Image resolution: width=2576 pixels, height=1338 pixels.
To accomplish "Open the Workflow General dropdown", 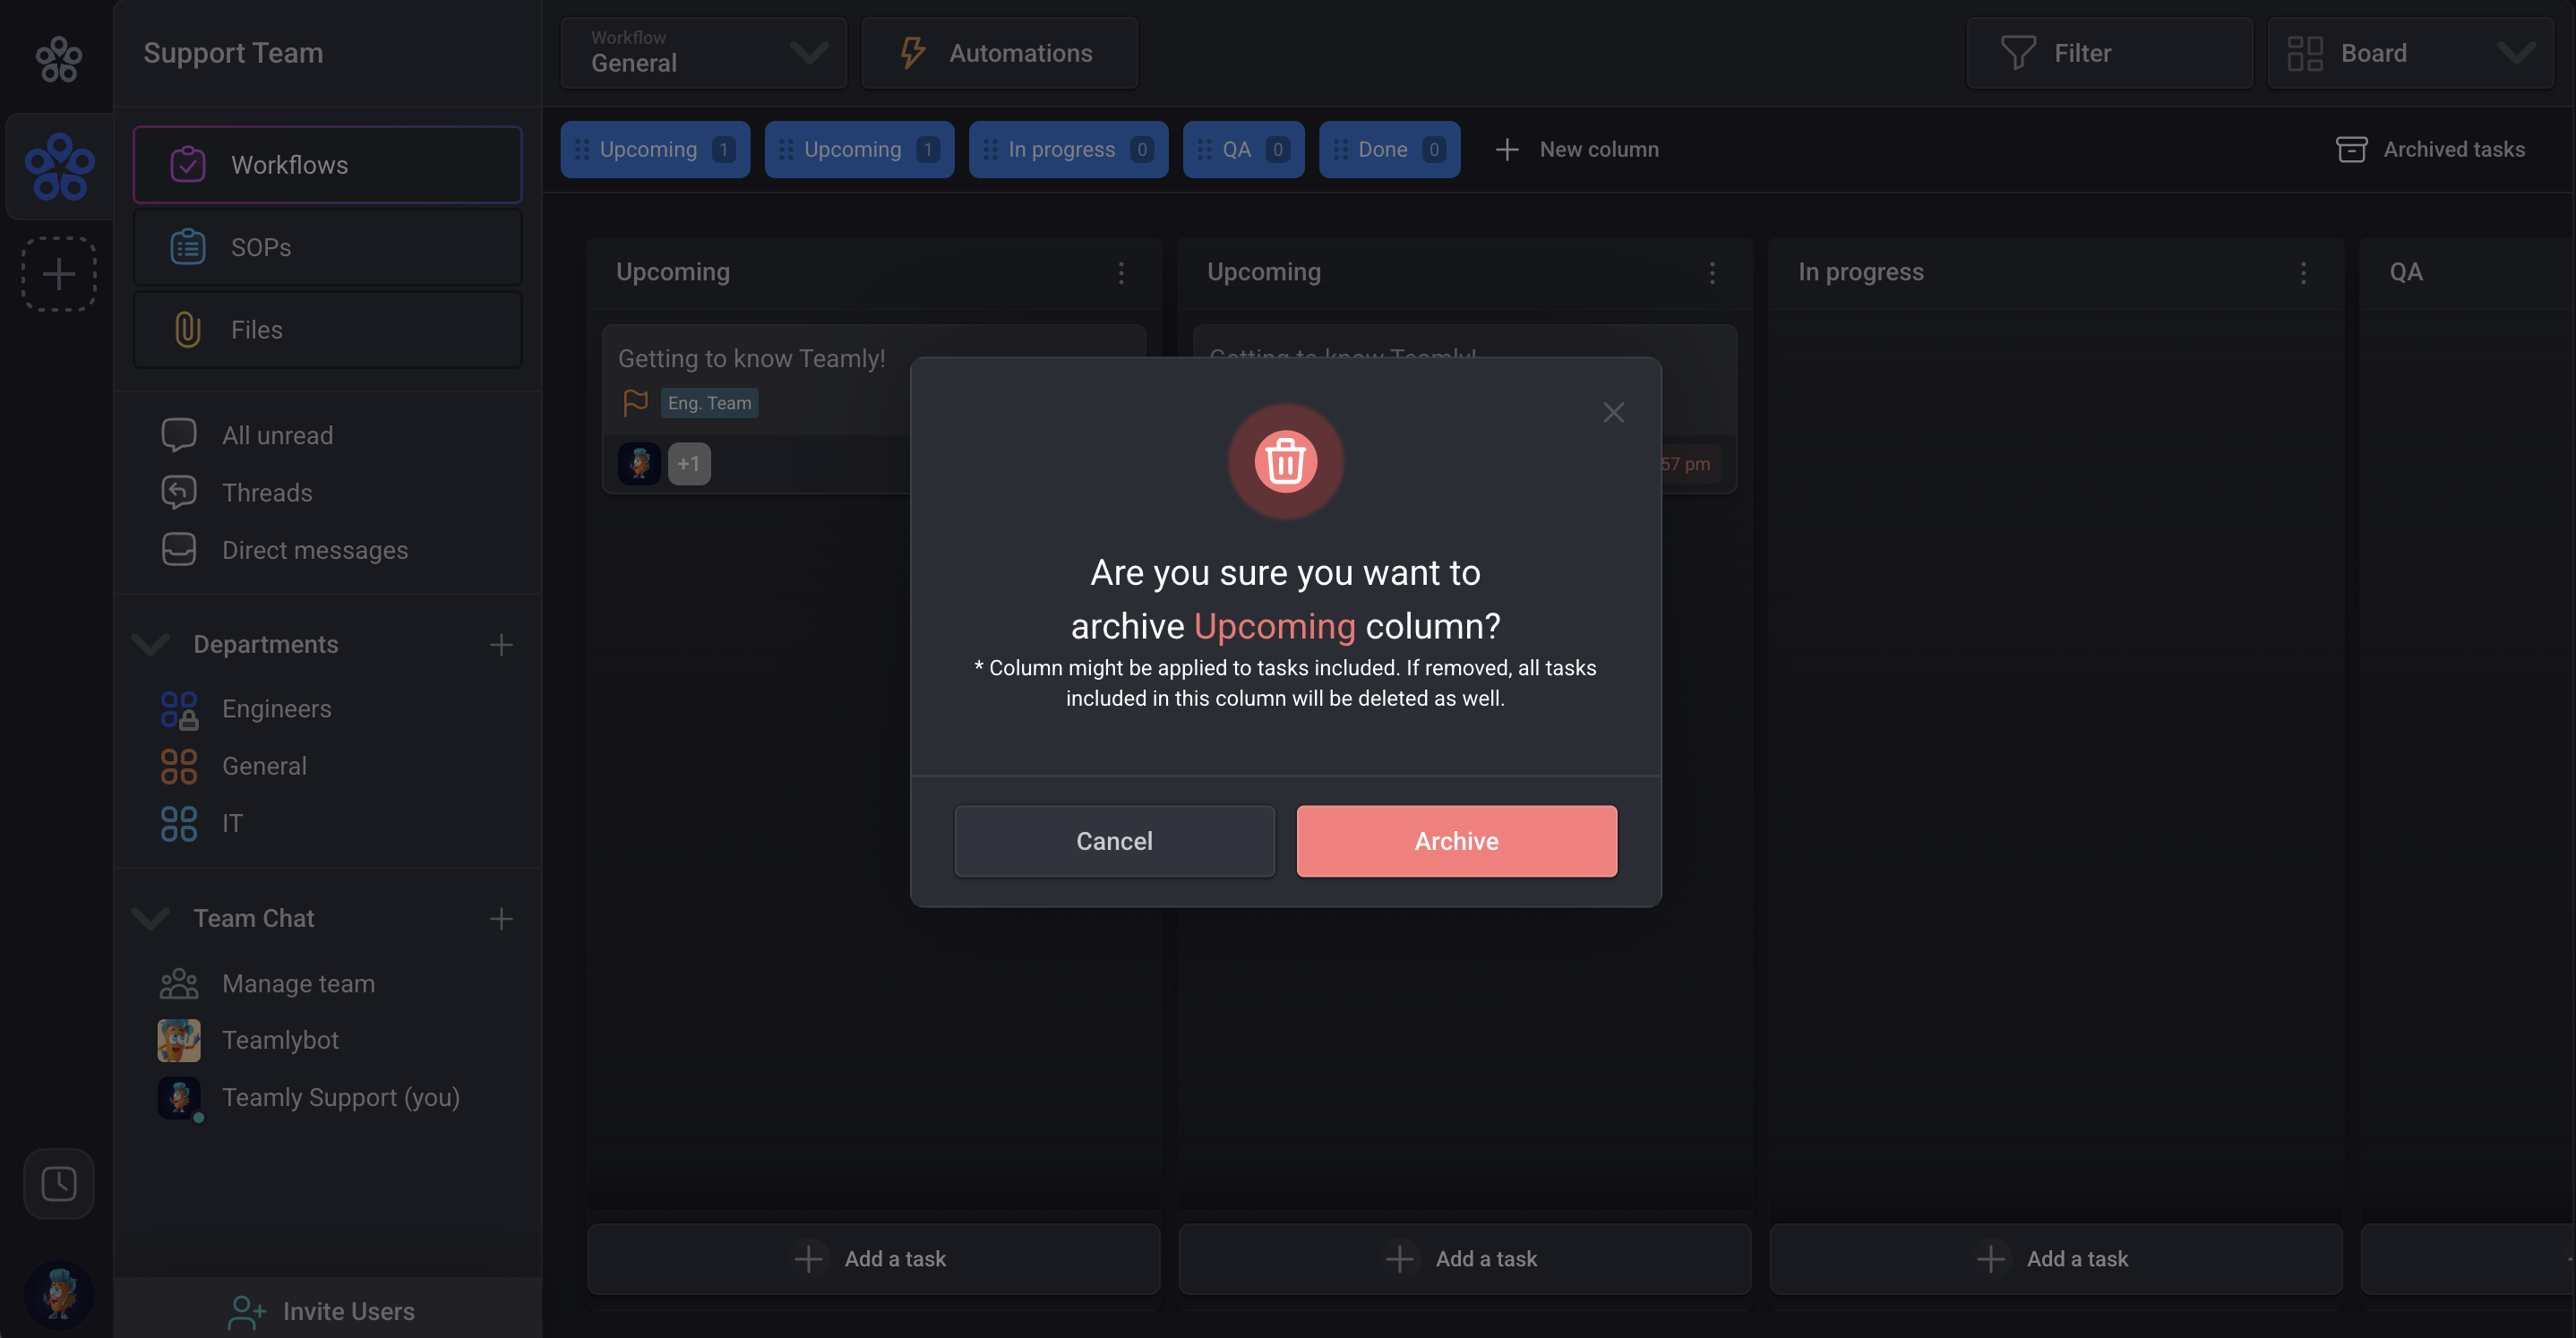I will pos(703,53).
